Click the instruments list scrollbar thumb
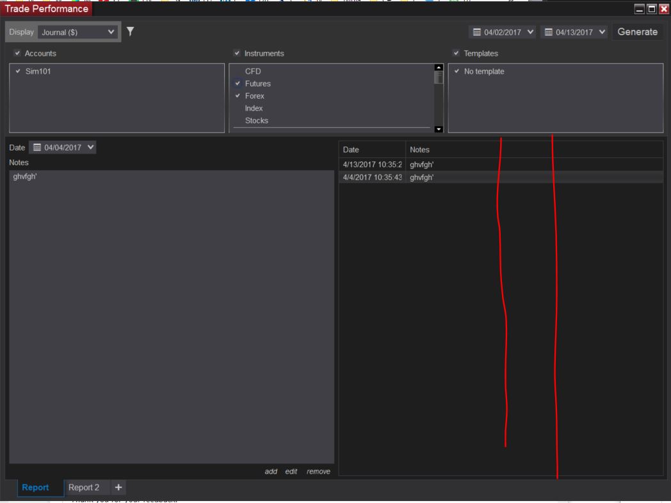The width and height of the screenshot is (671, 503). 438,77
